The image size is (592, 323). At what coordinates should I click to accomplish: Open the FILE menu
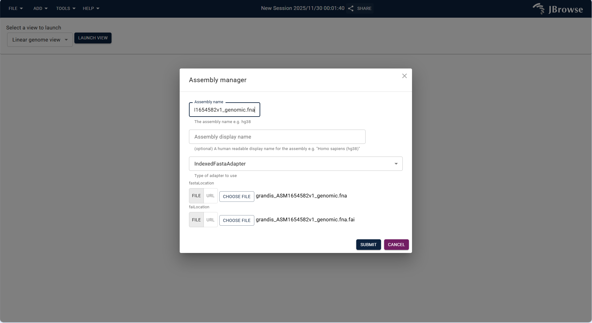point(15,8)
